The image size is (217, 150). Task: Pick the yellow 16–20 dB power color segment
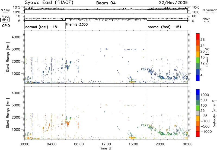pyautogui.click(x=198, y=54)
